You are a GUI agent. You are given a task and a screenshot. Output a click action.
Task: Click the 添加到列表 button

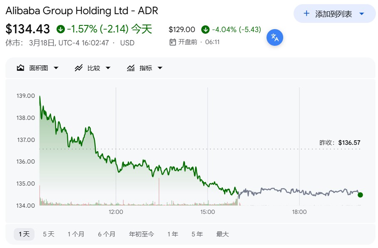(333, 14)
